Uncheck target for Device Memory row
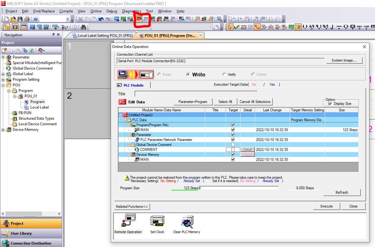375x247 pixels. click(x=233, y=155)
